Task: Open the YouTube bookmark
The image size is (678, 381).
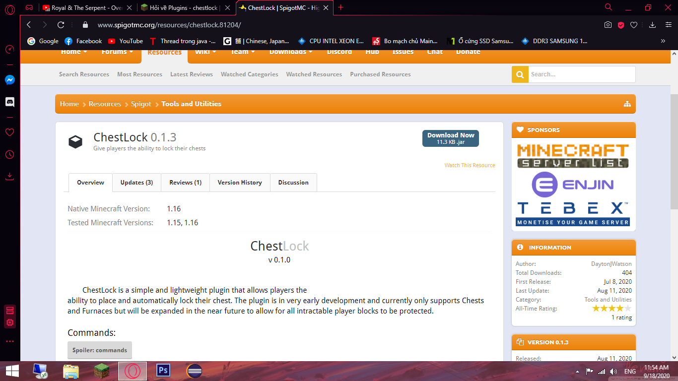Action: click(126, 41)
